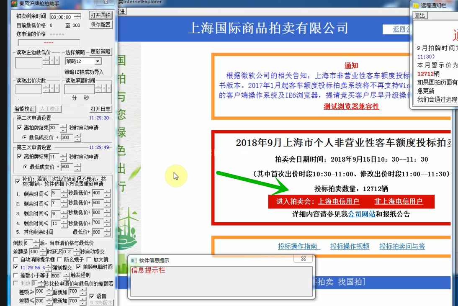Click spinner for row 3 剩余时间 9 秒

64,214
